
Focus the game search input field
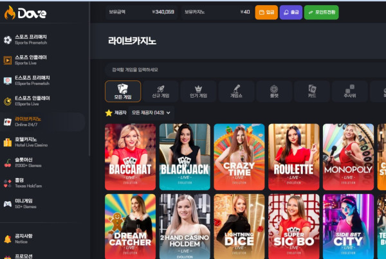click(245, 70)
